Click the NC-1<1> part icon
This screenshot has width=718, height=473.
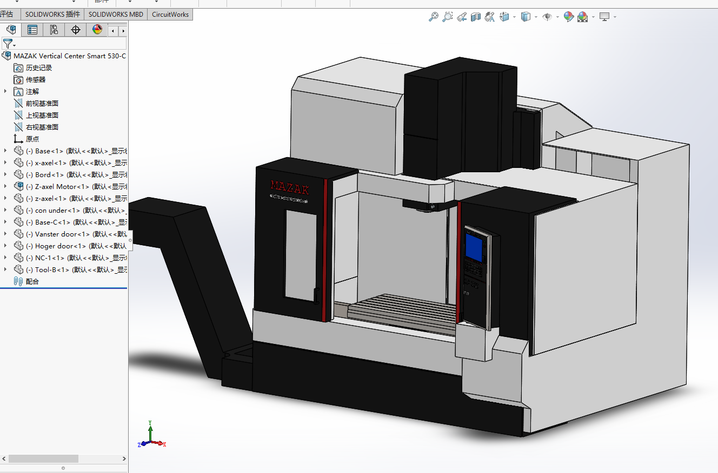pyautogui.click(x=18, y=258)
